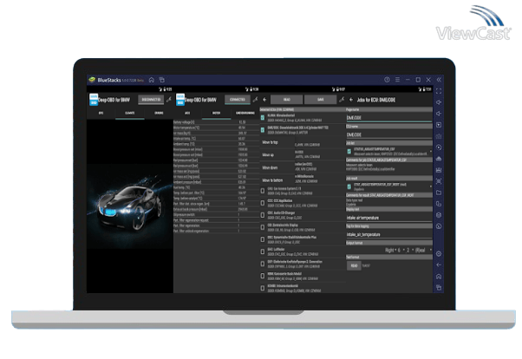Expand the Job list dropdown arrow
Screen dimensions: 522x359
tap(431, 152)
